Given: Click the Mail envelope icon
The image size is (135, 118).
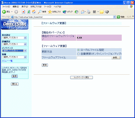Looking at the screenshot, I should coord(83,12).
